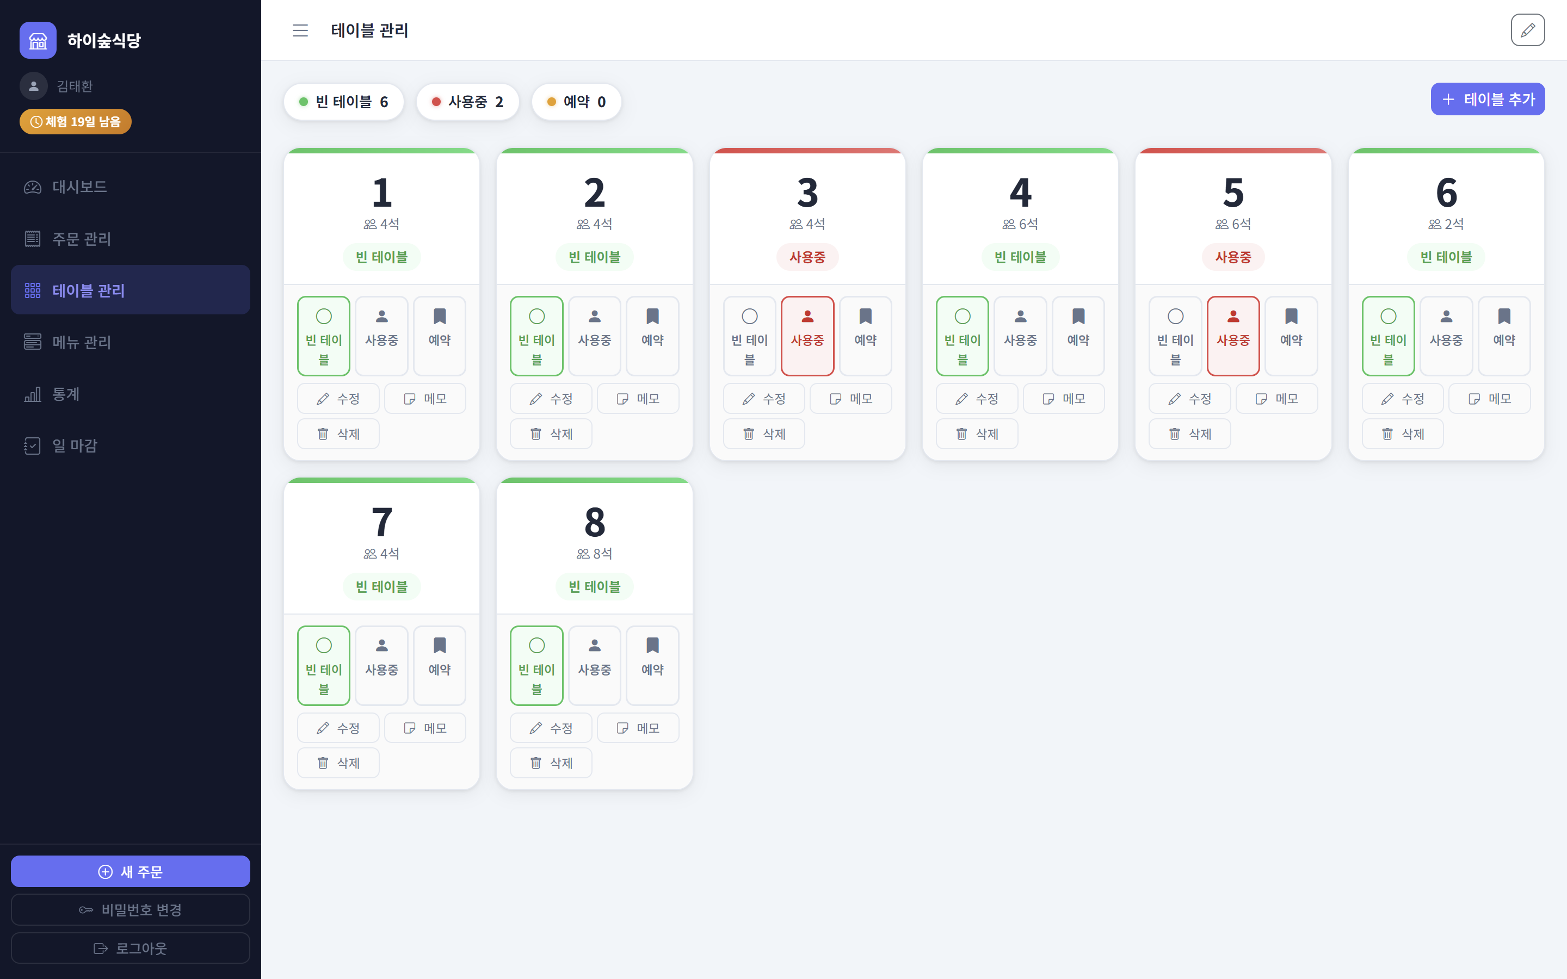Set table 4 status to 사용중

pos(1021,336)
